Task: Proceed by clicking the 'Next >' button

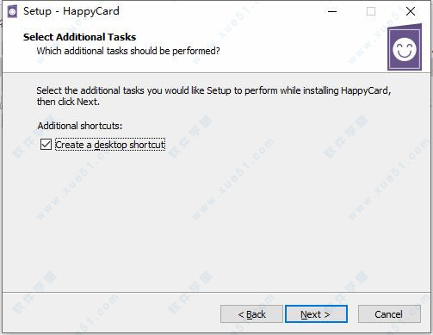Action: [316, 314]
